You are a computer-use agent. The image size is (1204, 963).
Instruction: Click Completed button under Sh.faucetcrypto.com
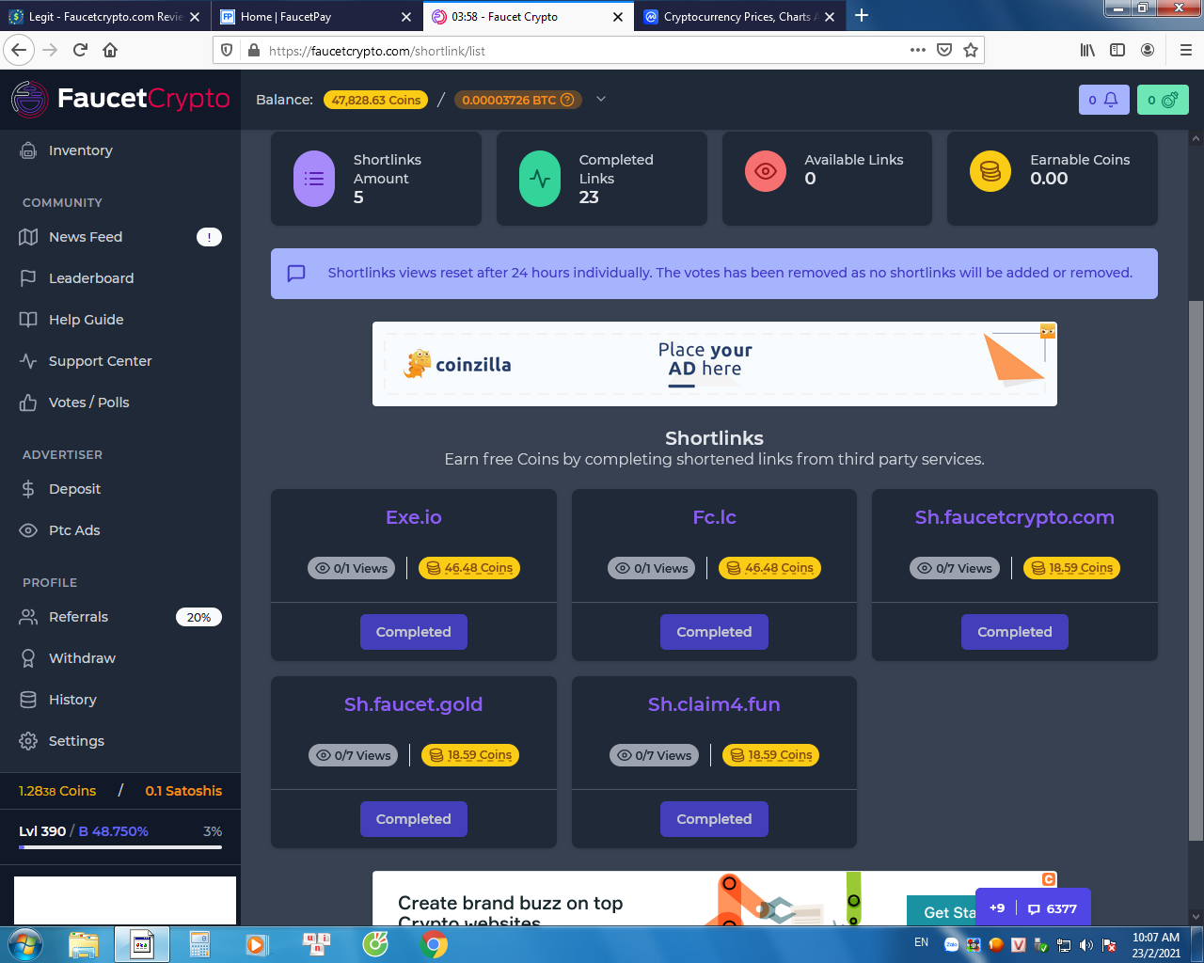coord(1015,632)
